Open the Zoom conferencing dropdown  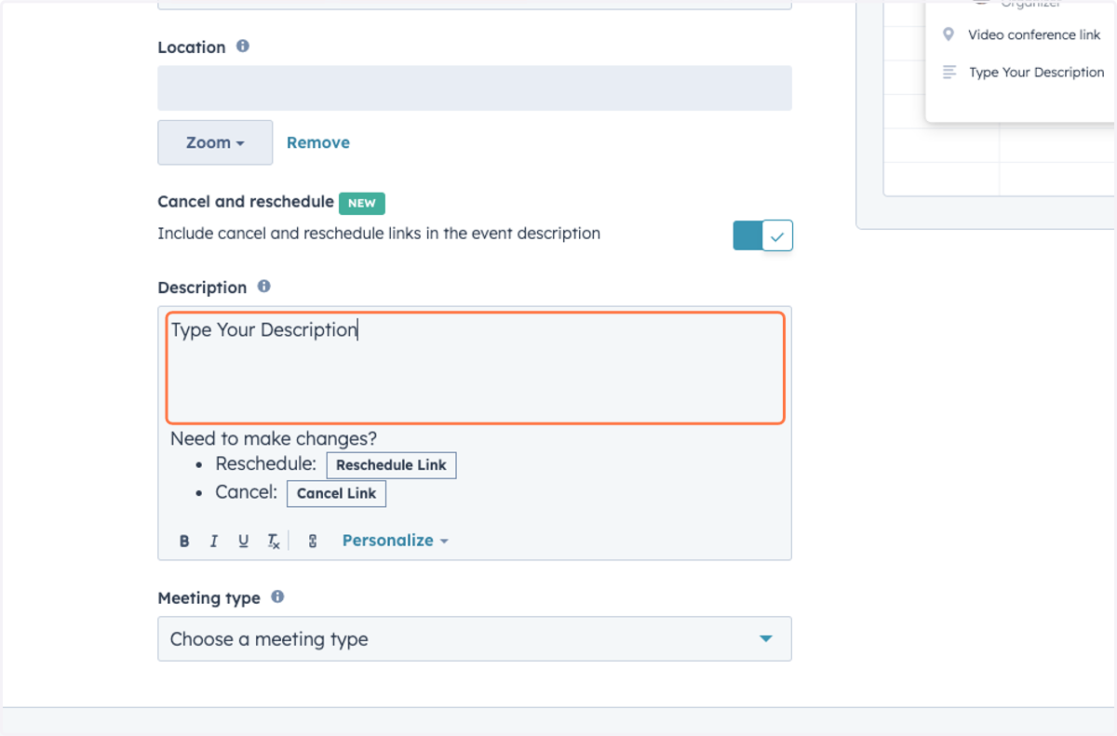[x=215, y=142]
